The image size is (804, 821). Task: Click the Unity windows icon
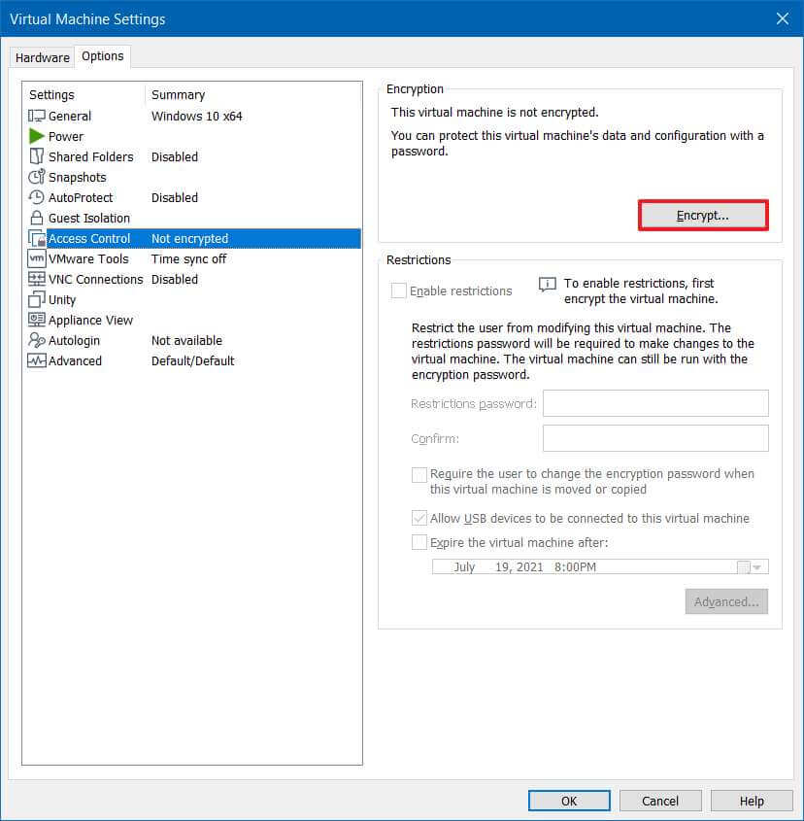coord(37,299)
